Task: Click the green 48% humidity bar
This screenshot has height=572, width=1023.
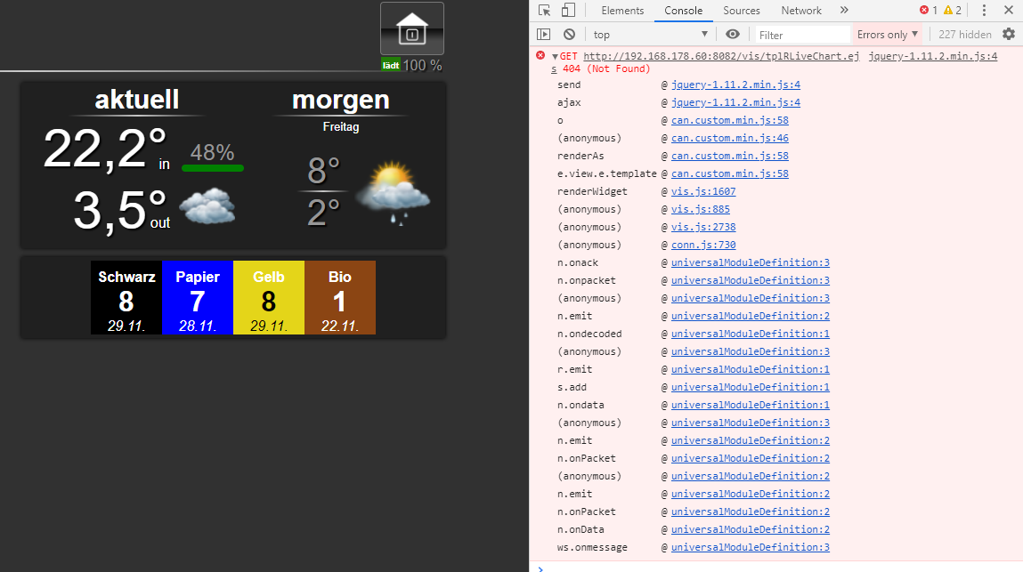Action: (213, 168)
